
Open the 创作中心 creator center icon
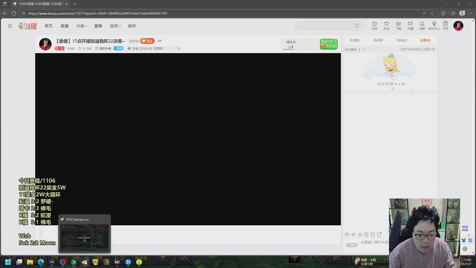(434, 26)
